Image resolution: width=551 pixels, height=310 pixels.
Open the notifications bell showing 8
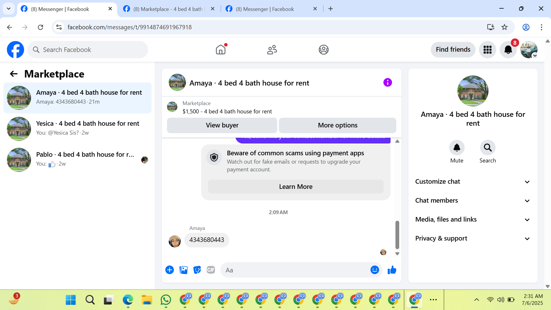[508, 50]
